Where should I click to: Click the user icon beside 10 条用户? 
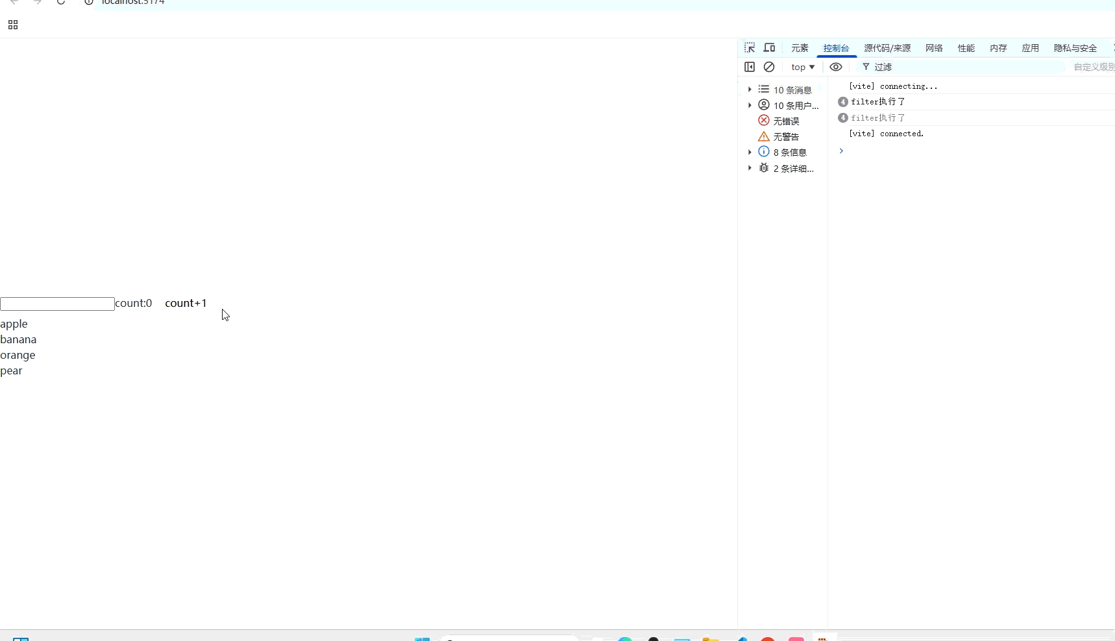pos(764,105)
